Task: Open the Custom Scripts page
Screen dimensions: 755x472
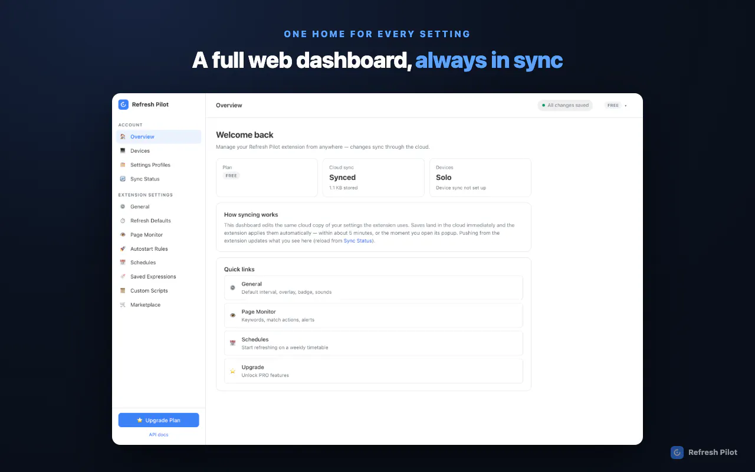Action: pos(159,291)
